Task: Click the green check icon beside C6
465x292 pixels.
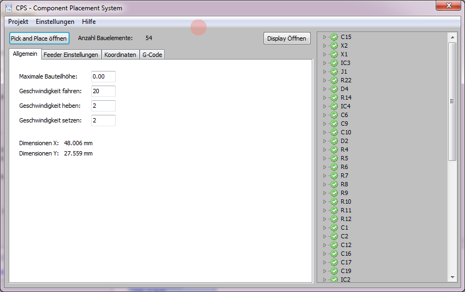Action: [x=334, y=115]
